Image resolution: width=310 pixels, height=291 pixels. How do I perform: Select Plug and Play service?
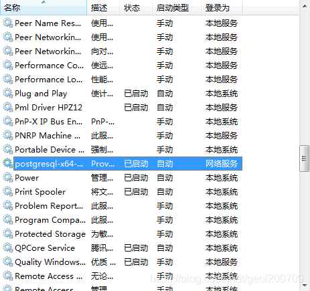point(41,94)
